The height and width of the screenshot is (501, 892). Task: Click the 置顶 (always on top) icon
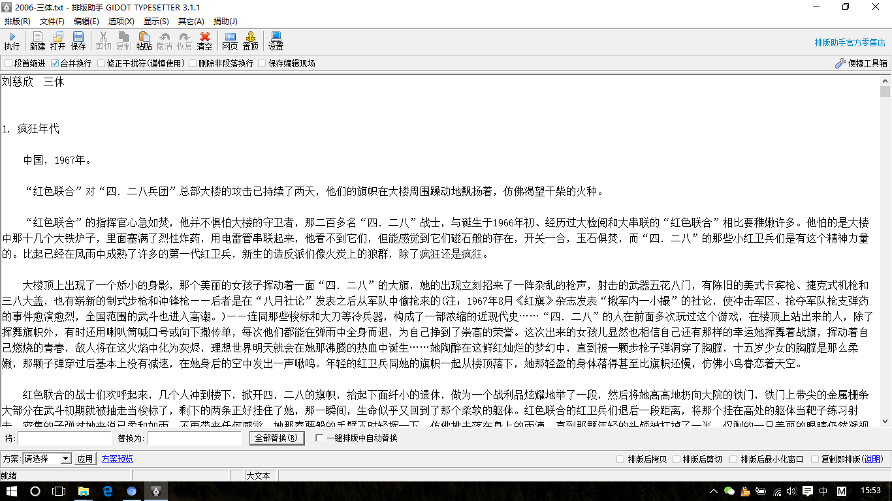(250, 41)
